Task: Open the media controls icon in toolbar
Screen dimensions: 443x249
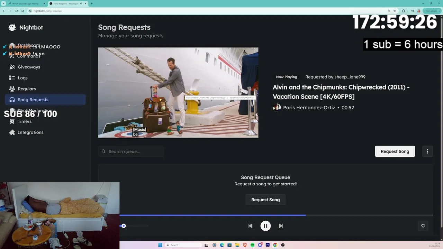Action: point(413,11)
